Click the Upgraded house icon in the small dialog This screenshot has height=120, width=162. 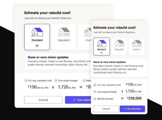pos(119,43)
